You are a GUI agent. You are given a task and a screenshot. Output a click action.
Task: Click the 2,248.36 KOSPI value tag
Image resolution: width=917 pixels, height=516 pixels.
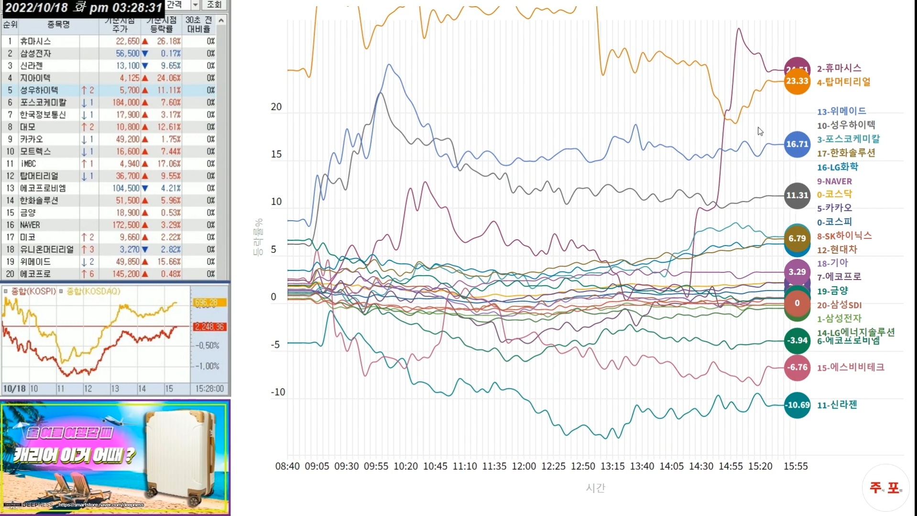tap(209, 327)
